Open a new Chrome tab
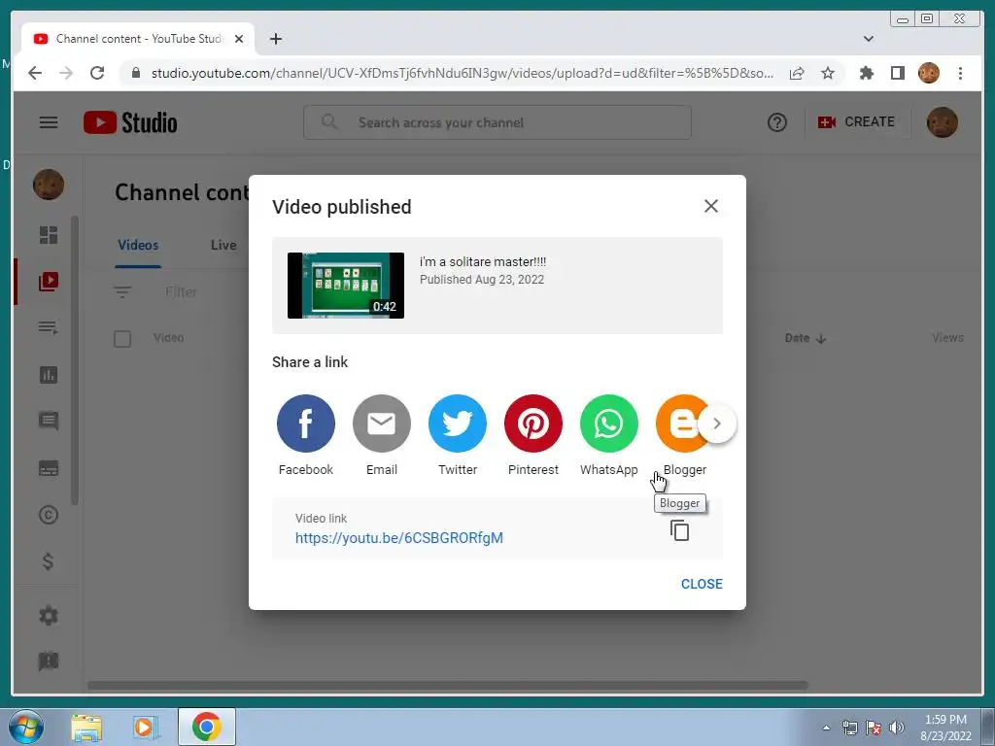The height and width of the screenshot is (746, 995). 275,39
